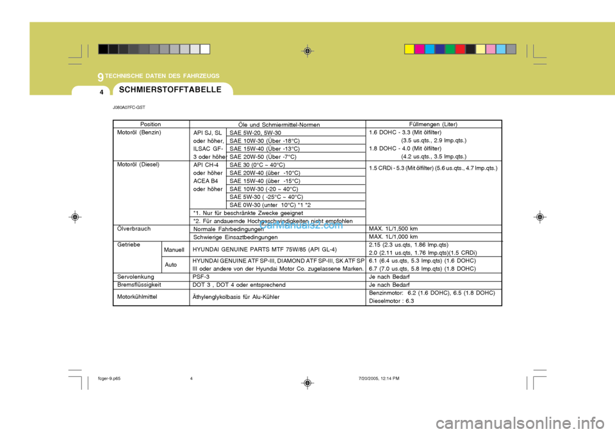This screenshot has height=434, width=615.
Task: Select the 1.8 DOHC - 4.0 (Mit ölfilter) value
Action: (405, 149)
